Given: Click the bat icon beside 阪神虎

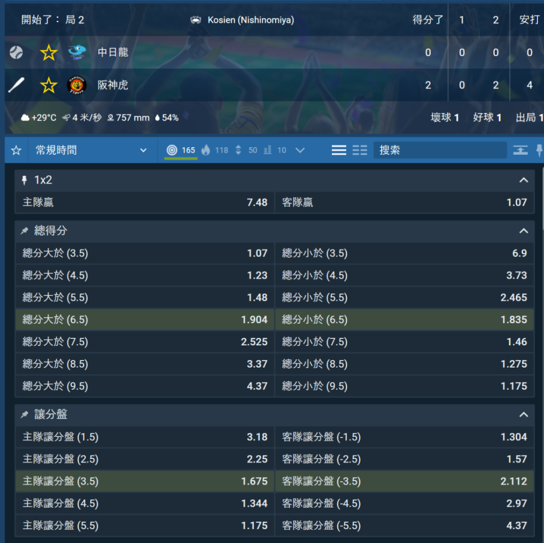Looking at the screenshot, I should click(16, 85).
